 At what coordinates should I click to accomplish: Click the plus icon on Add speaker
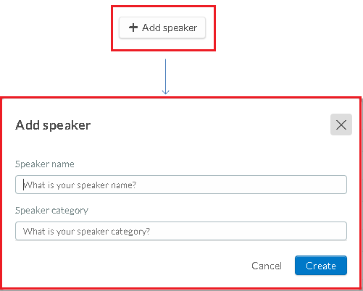(133, 28)
